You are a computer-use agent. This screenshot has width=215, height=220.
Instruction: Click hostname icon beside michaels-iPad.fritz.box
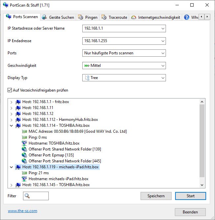click(24, 179)
